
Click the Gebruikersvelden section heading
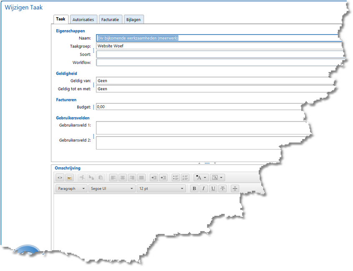(73, 118)
